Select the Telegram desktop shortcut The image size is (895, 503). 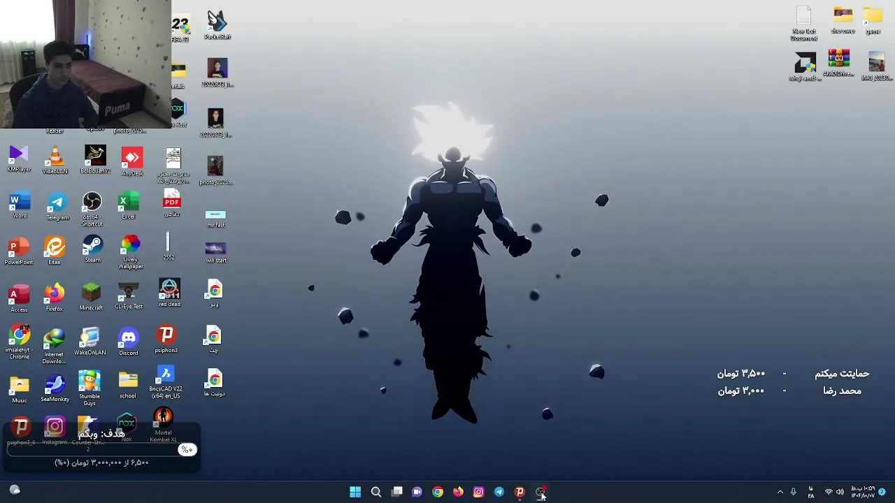click(x=57, y=207)
